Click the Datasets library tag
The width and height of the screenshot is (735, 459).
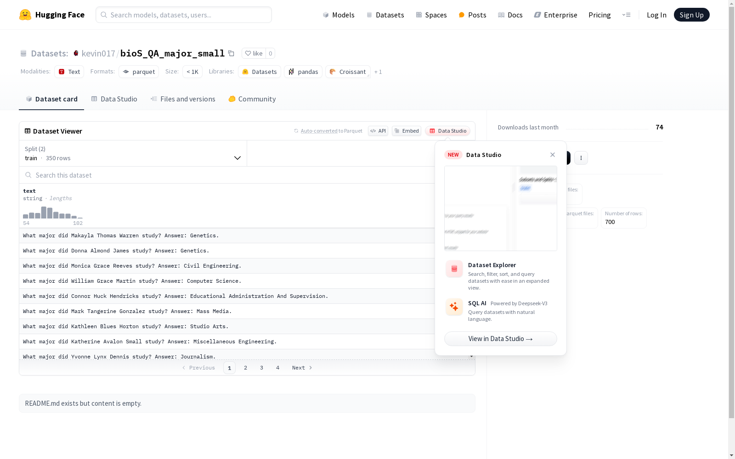(x=260, y=72)
